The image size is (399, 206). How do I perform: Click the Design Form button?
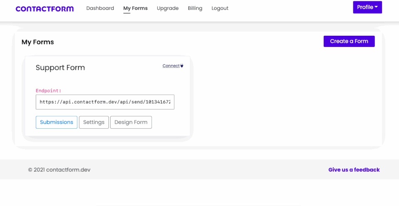coord(131,123)
